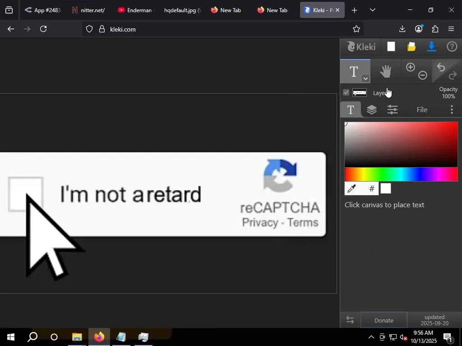The height and width of the screenshot is (346, 462).
Task: Pick a shade in the saturation color square
Action: click(x=401, y=144)
